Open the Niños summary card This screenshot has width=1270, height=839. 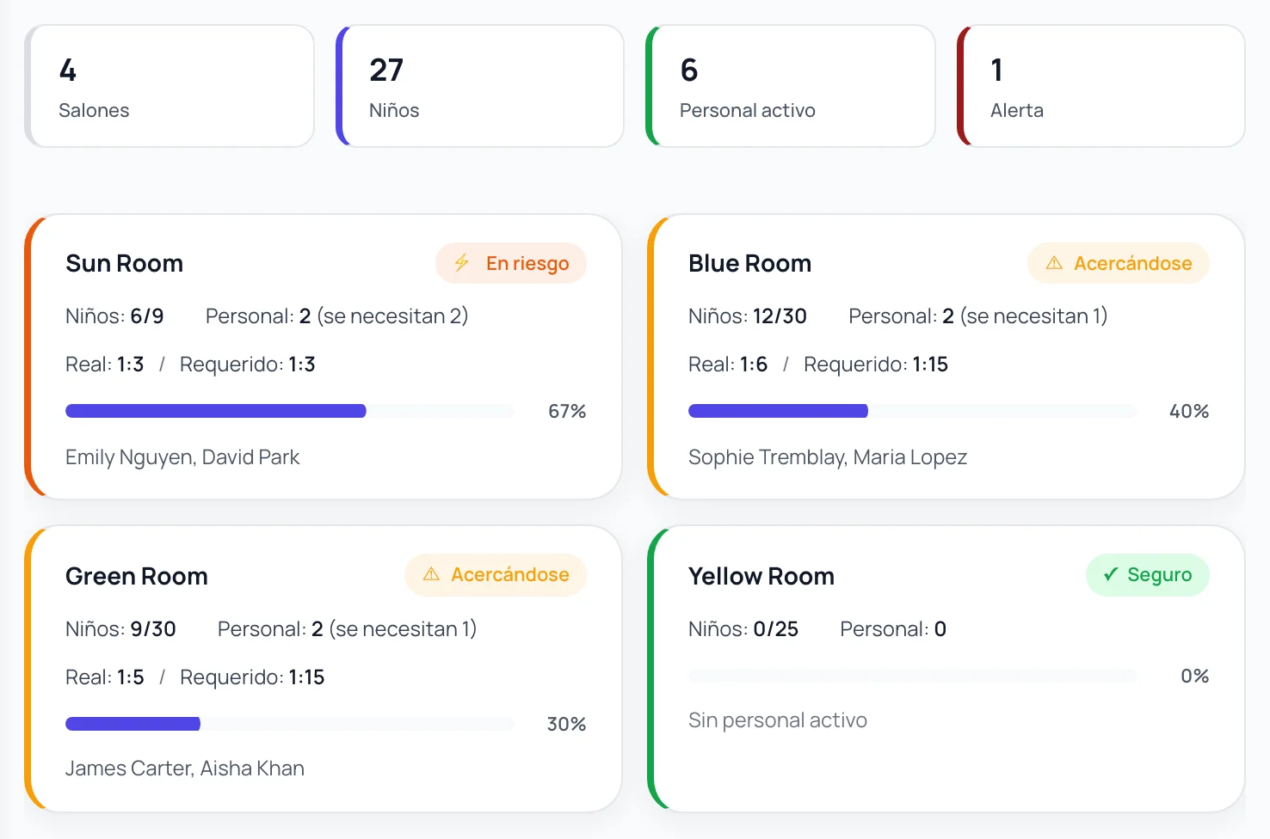pos(480,86)
